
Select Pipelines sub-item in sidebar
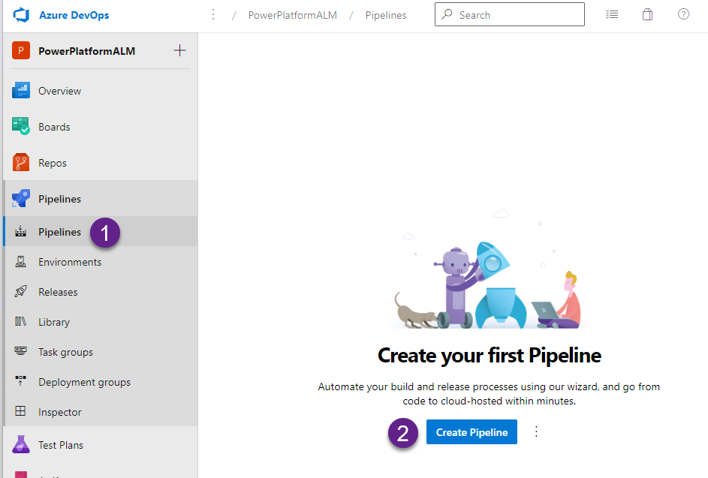pyautogui.click(x=60, y=232)
